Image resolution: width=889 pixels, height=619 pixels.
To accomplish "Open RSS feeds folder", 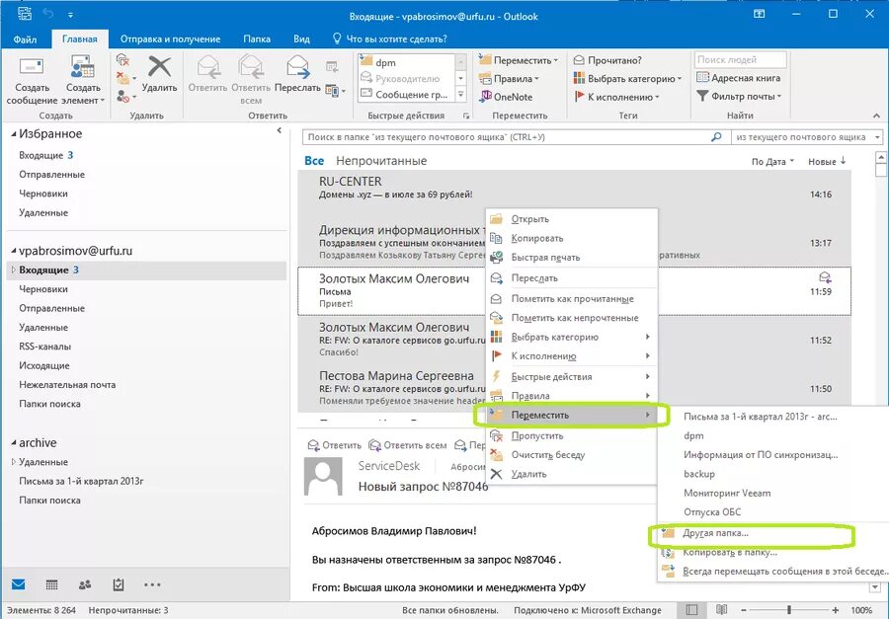I will (44, 347).
